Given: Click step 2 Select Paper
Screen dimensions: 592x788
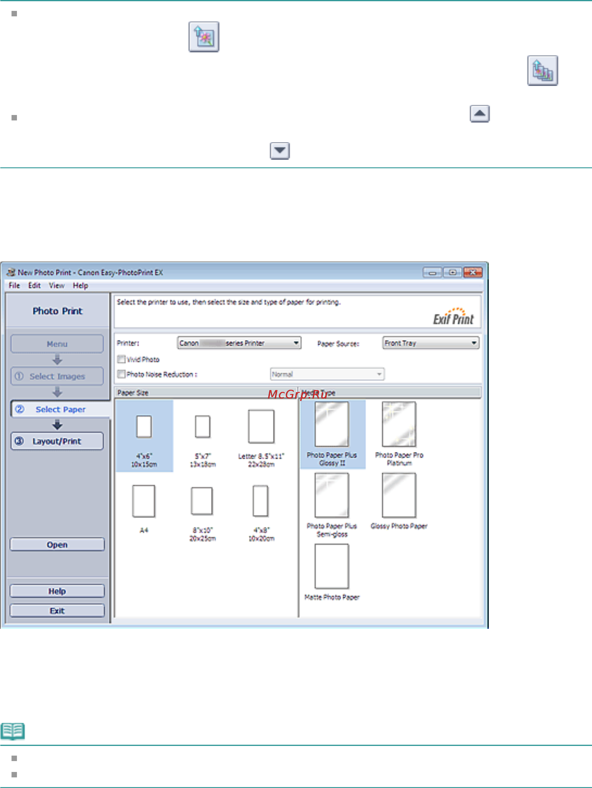Looking at the screenshot, I should point(61,409).
